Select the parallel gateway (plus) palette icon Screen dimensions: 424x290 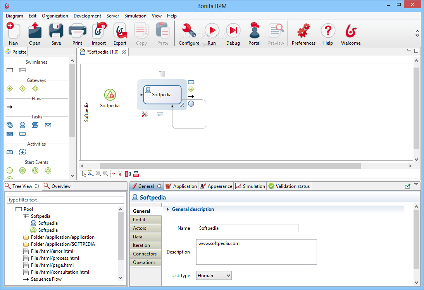pyautogui.click(x=10, y=89)
